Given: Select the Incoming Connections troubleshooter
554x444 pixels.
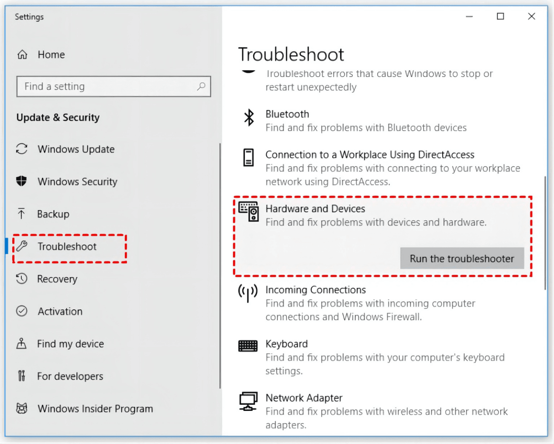Looking at the screenshot, I should tap(316, 290).
